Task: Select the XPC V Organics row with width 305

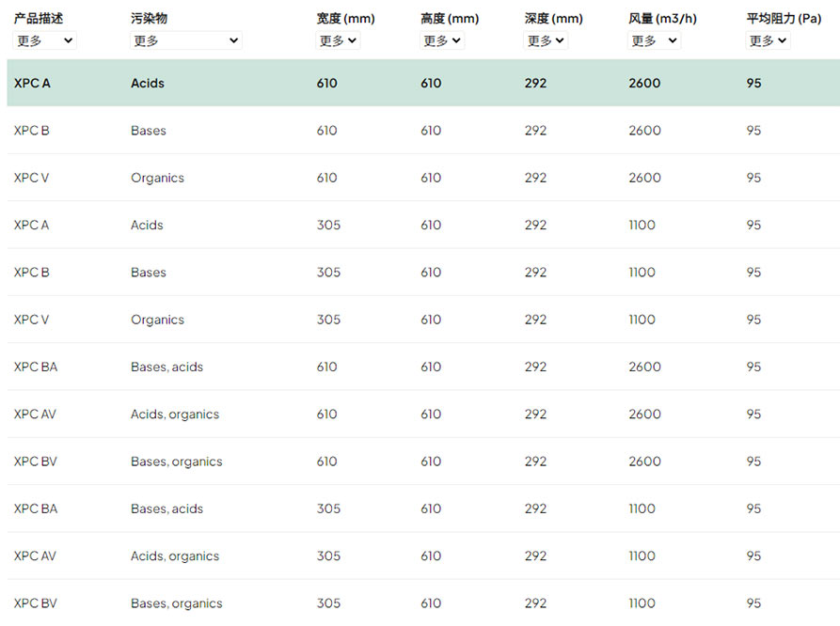Action: (x=423, y=320)
